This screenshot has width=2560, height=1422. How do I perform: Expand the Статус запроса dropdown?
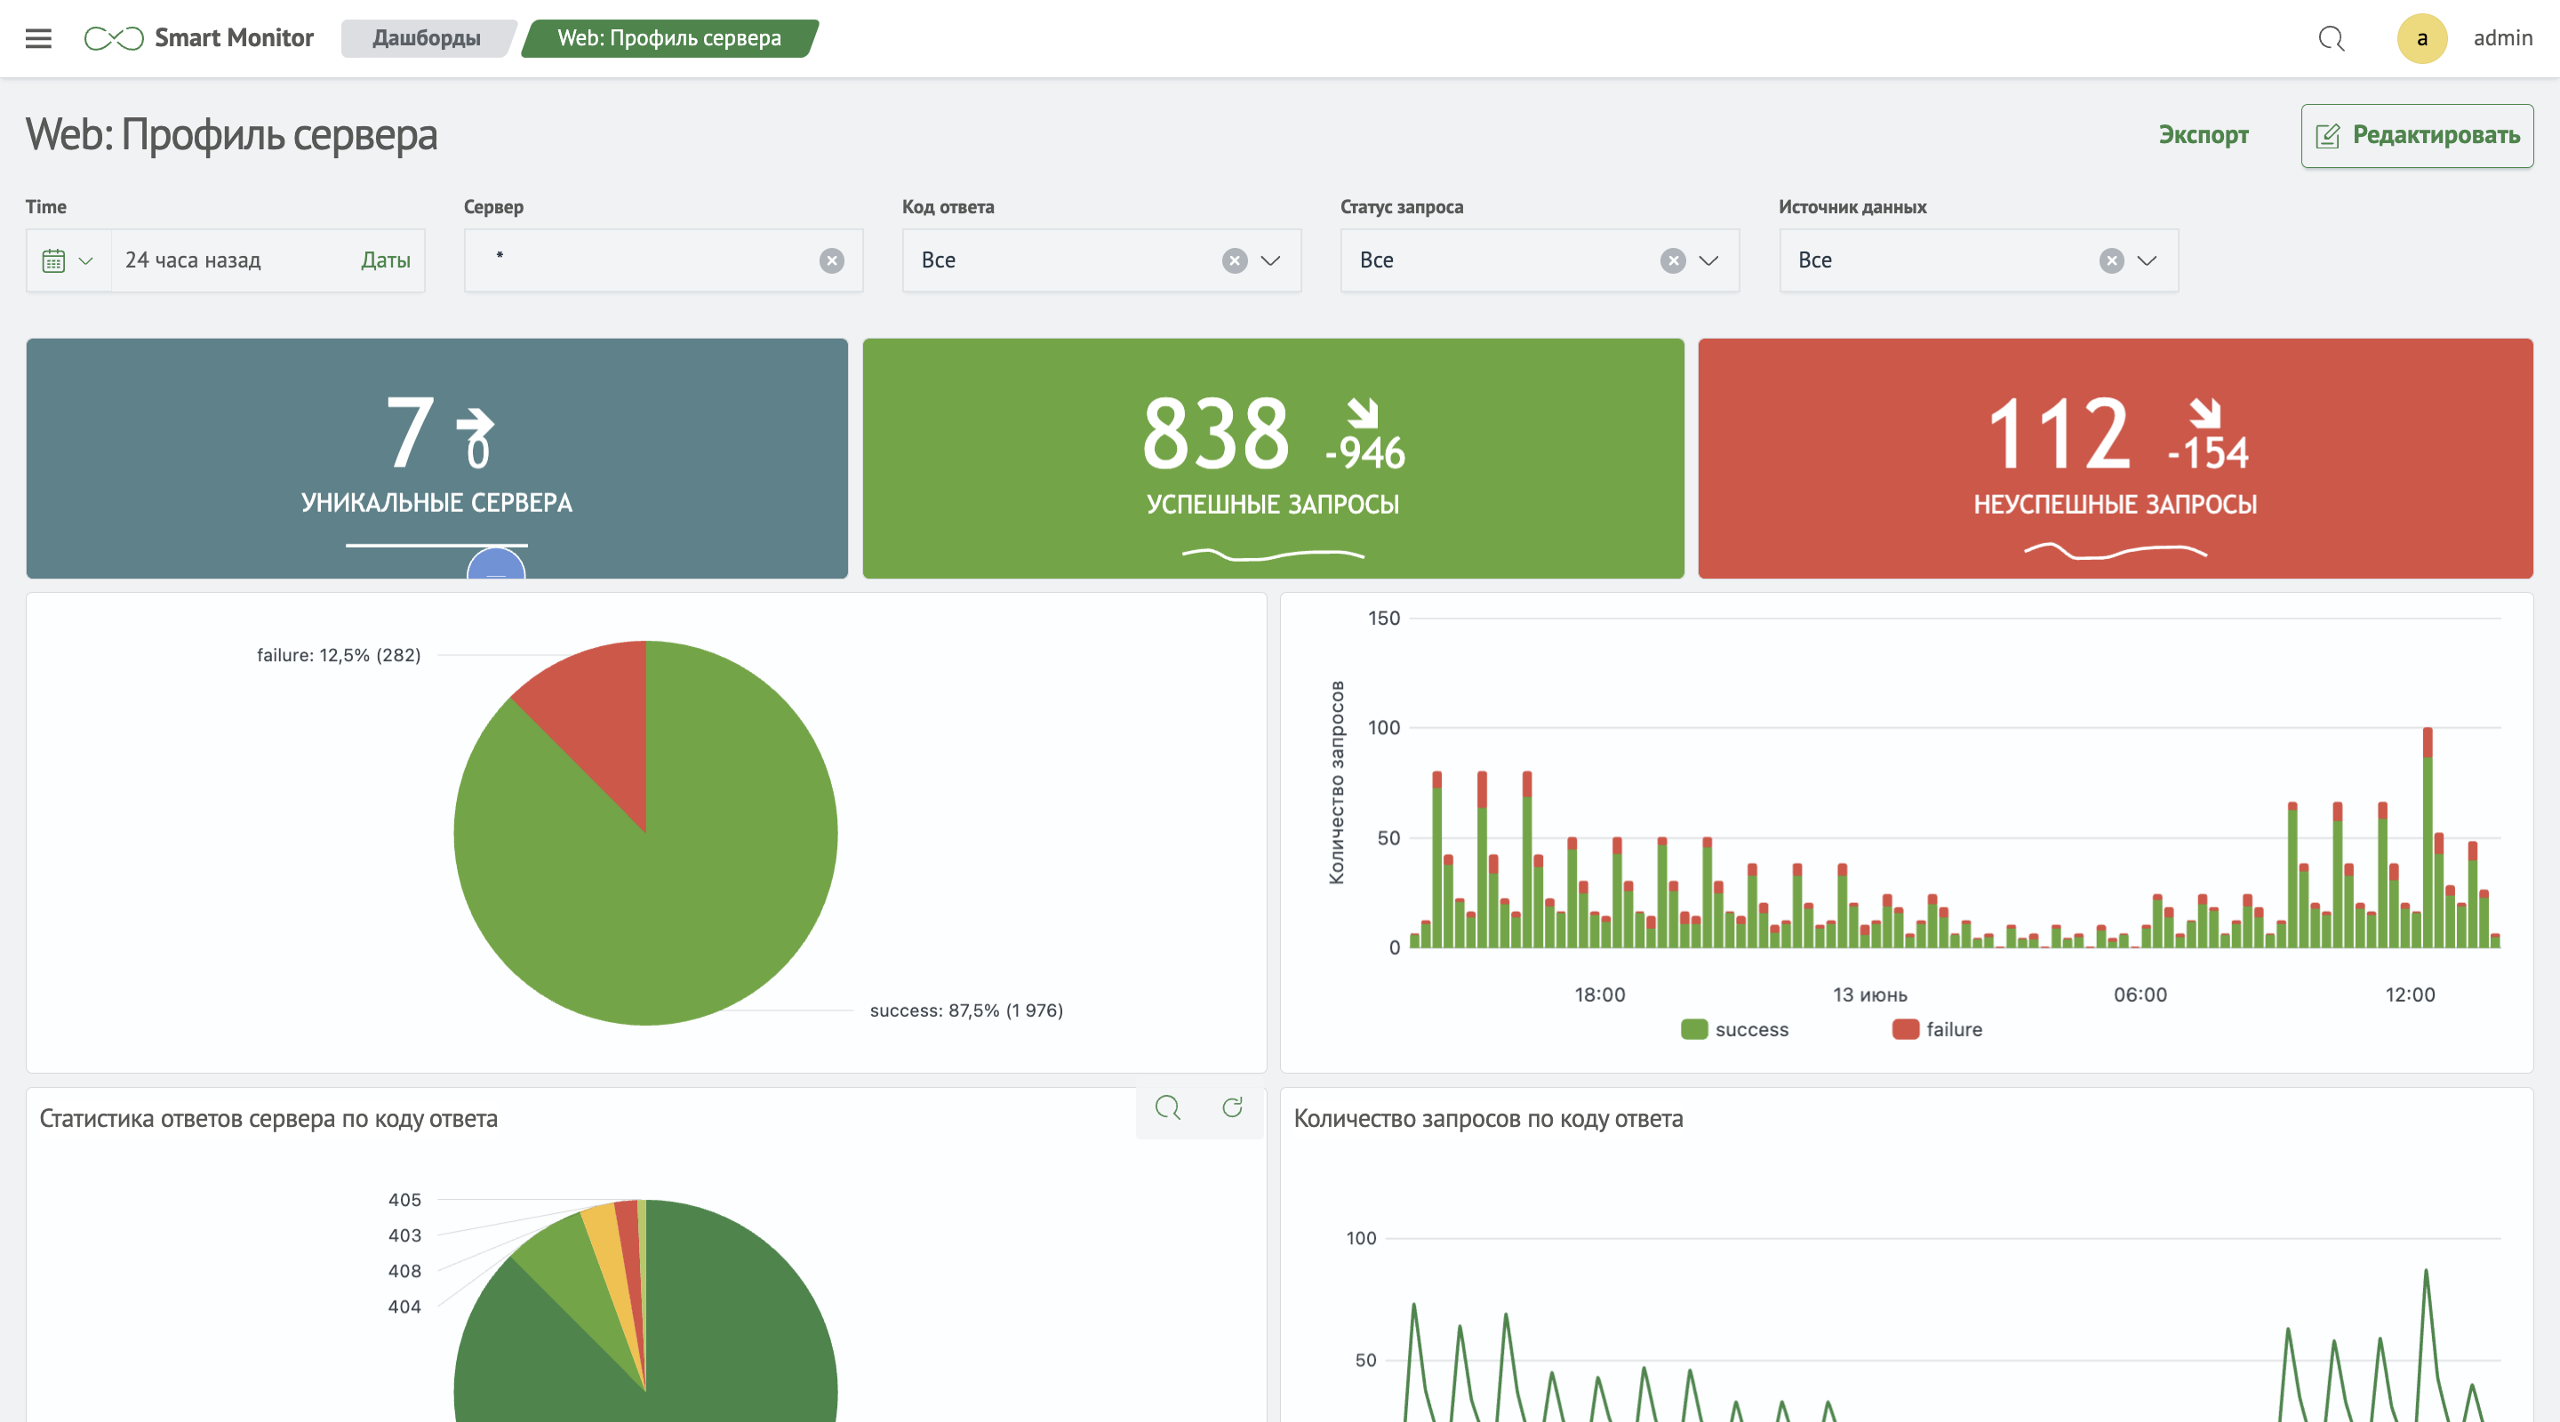(1708, 260)
